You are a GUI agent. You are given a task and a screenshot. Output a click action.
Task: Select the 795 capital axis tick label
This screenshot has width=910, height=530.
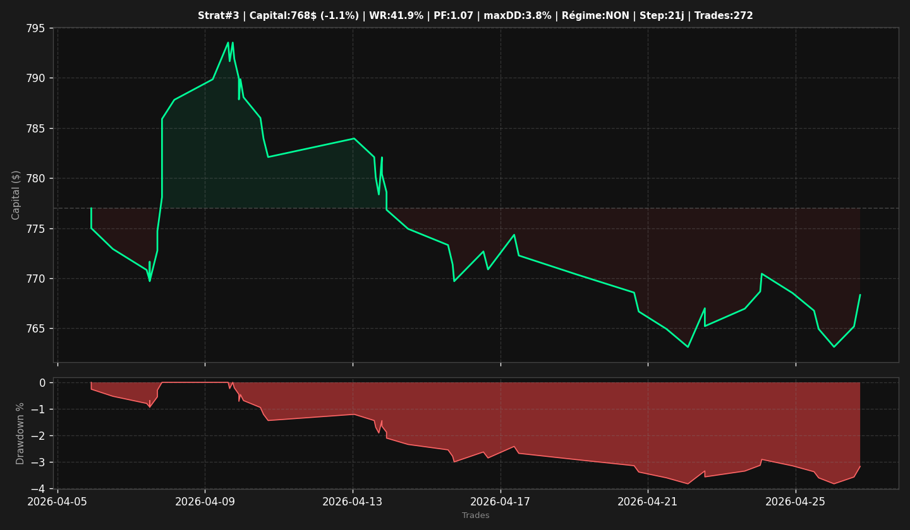pos(36,28)
